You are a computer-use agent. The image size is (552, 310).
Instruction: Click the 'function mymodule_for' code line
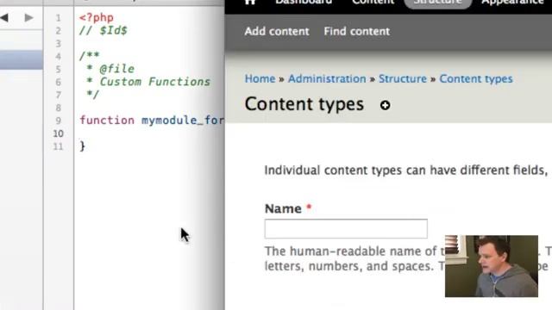pos(152,121)
